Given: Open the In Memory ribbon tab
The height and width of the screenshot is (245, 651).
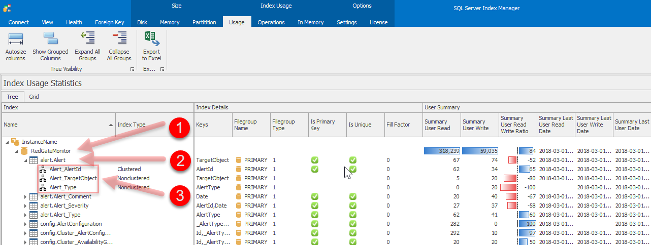Looking at the screenshot, I should [x=310, y=22].
